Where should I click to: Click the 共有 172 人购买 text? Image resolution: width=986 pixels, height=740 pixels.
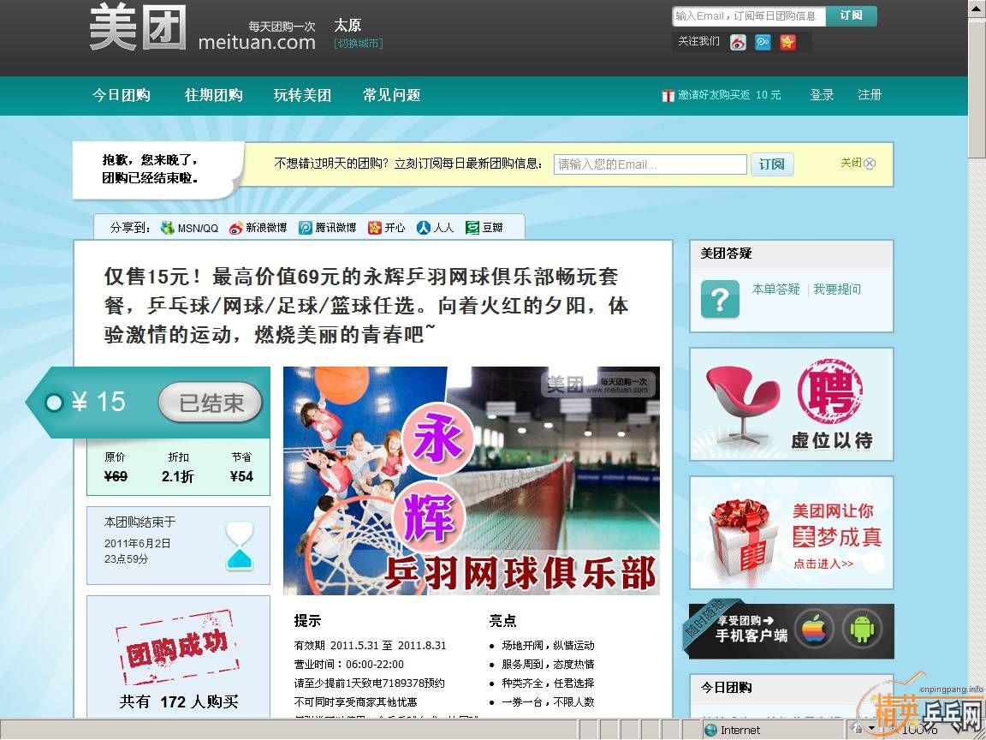pos(179,702)
